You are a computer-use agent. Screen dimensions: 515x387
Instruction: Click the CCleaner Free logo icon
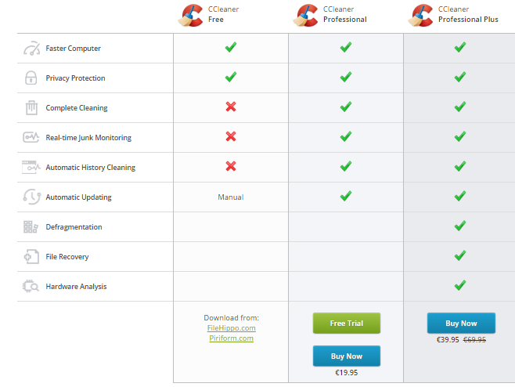click(x=193, y=15)
